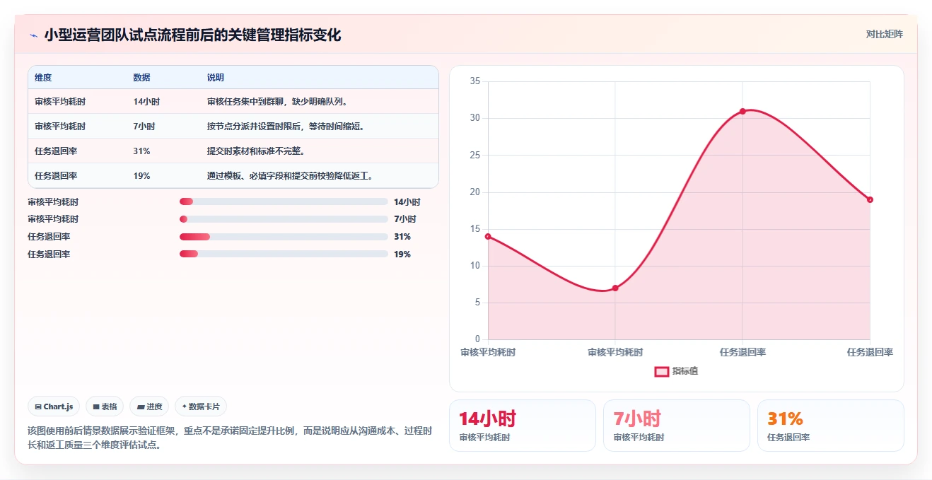Click the Chart.js tag icon
Screen dimensions: 932x480
pos(38,407)
